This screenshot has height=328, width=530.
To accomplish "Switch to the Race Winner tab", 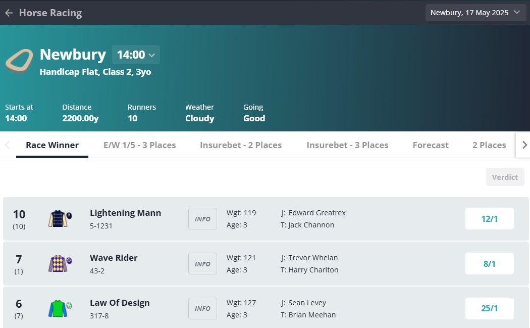I will coord(52,145).
